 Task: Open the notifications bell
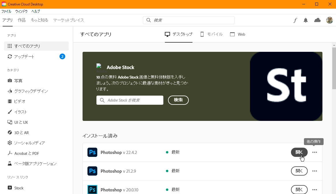(x=306, y=20)
